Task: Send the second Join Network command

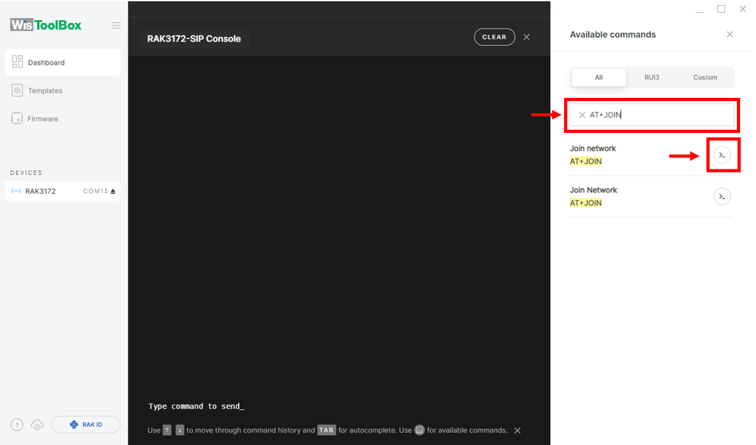Action: [x=722, y=196]
